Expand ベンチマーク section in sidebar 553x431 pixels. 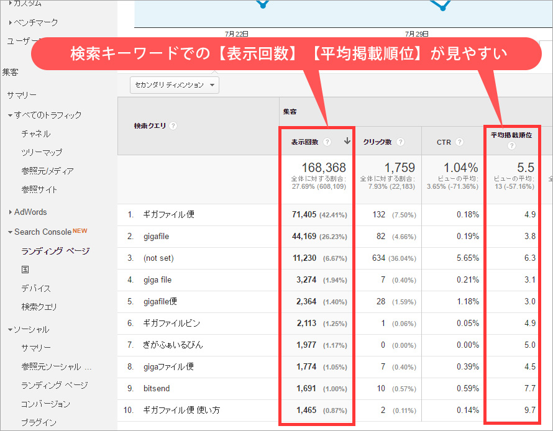click(x=10, y=22)
